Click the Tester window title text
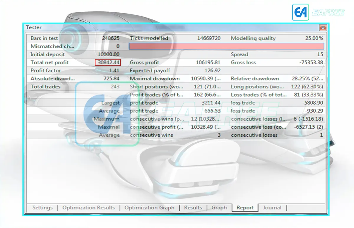354x228 pixels. tap(34, 27)
